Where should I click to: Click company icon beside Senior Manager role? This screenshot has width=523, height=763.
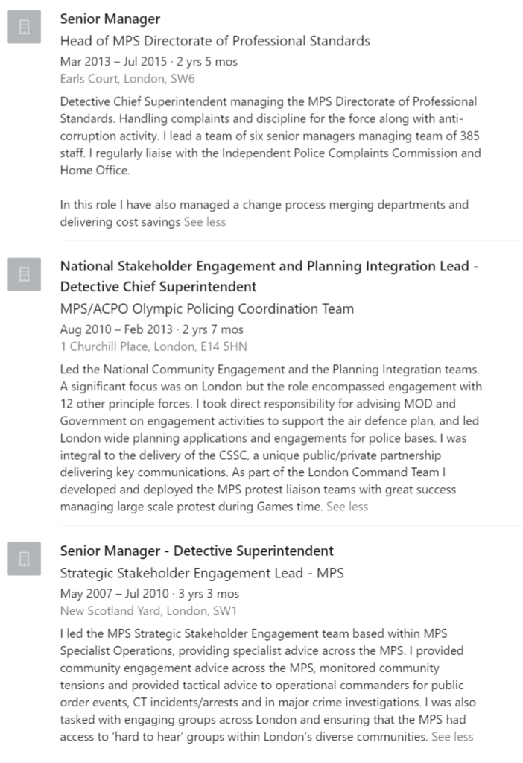pyautogui.click(x=24, y=28)
